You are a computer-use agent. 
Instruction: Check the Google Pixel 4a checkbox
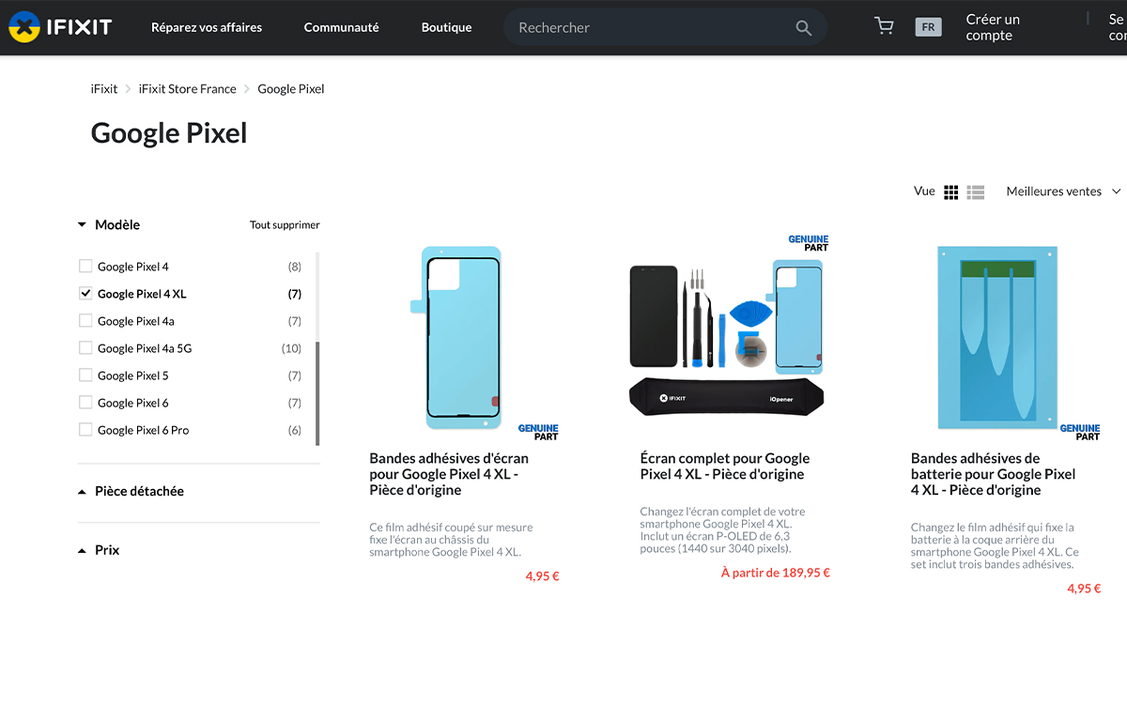point(85,320)
